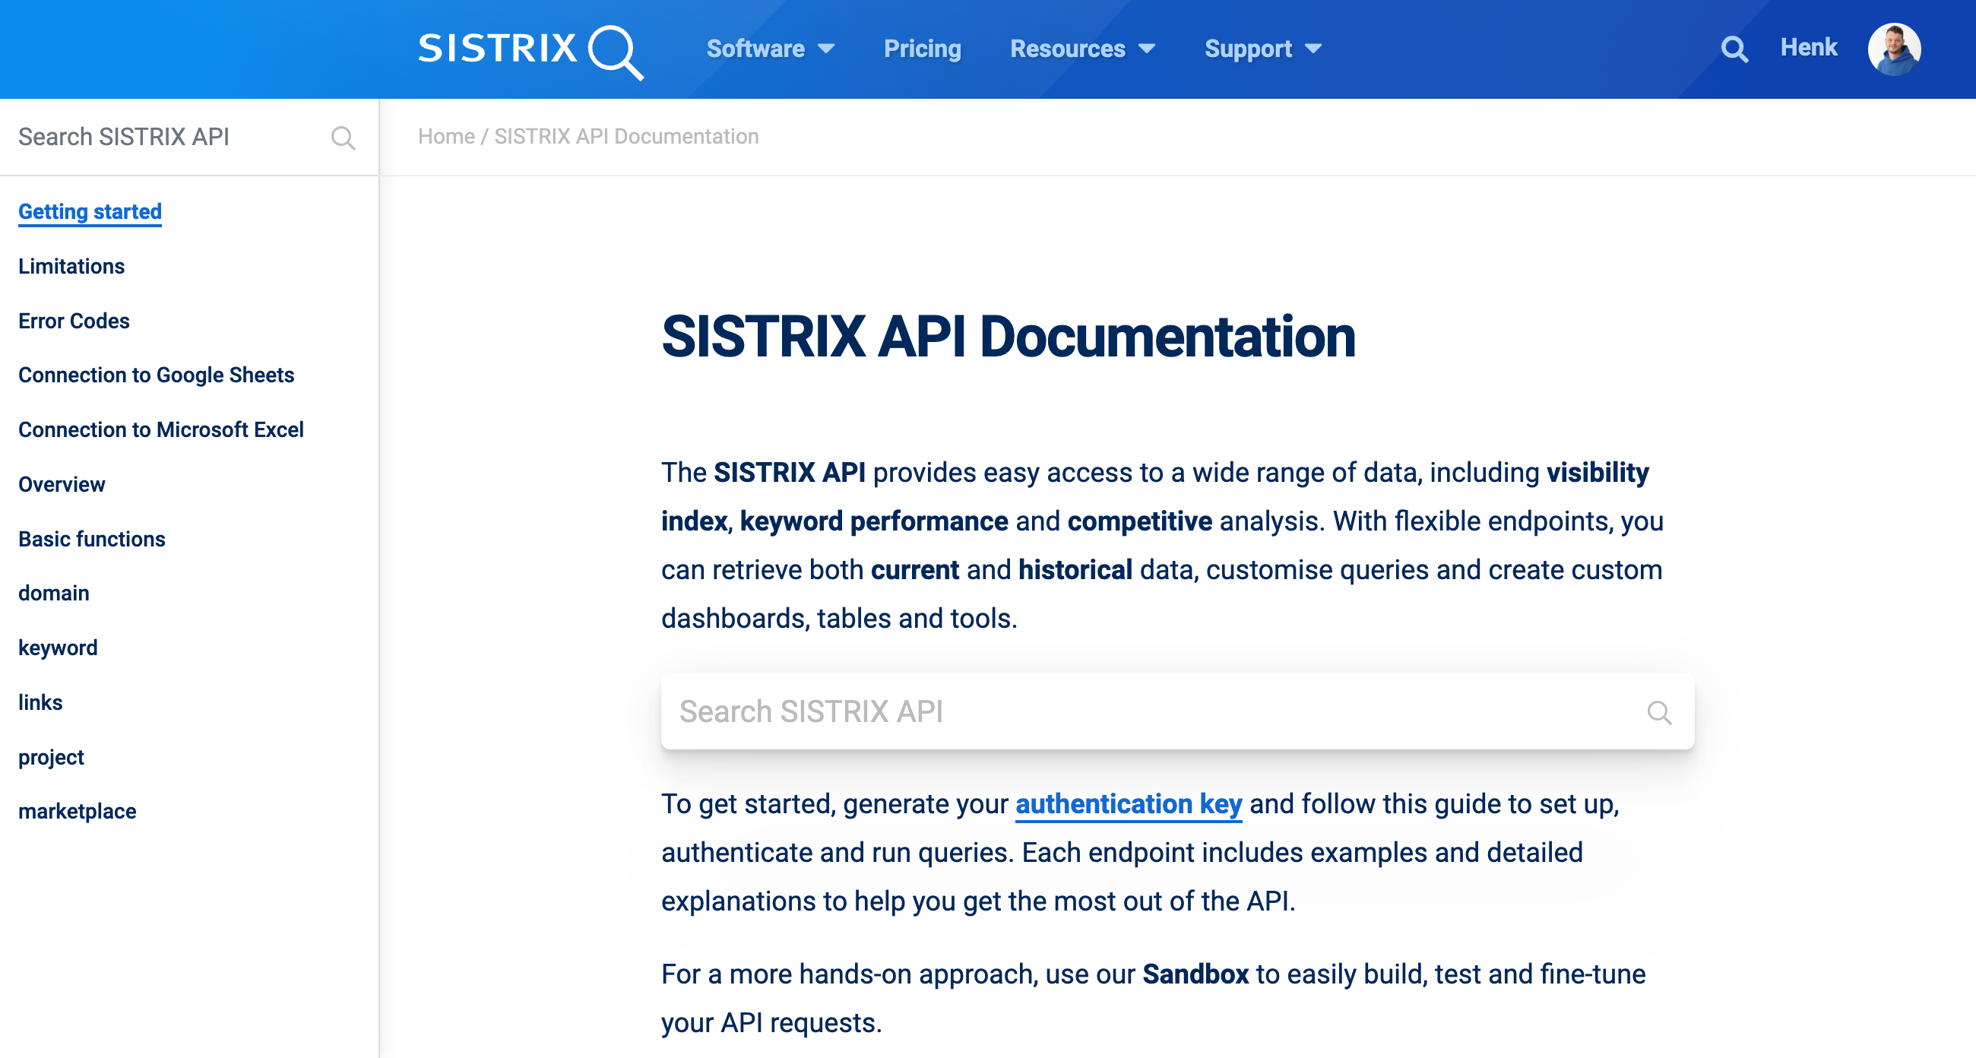This screenshot has width=1976, height=1058.
Task: Click Henk's profile avatar picture
Action: [1893, 49]
